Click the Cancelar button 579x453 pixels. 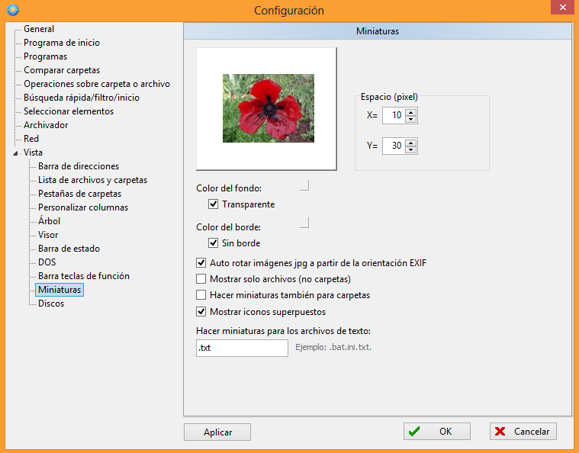pos(523,431)
